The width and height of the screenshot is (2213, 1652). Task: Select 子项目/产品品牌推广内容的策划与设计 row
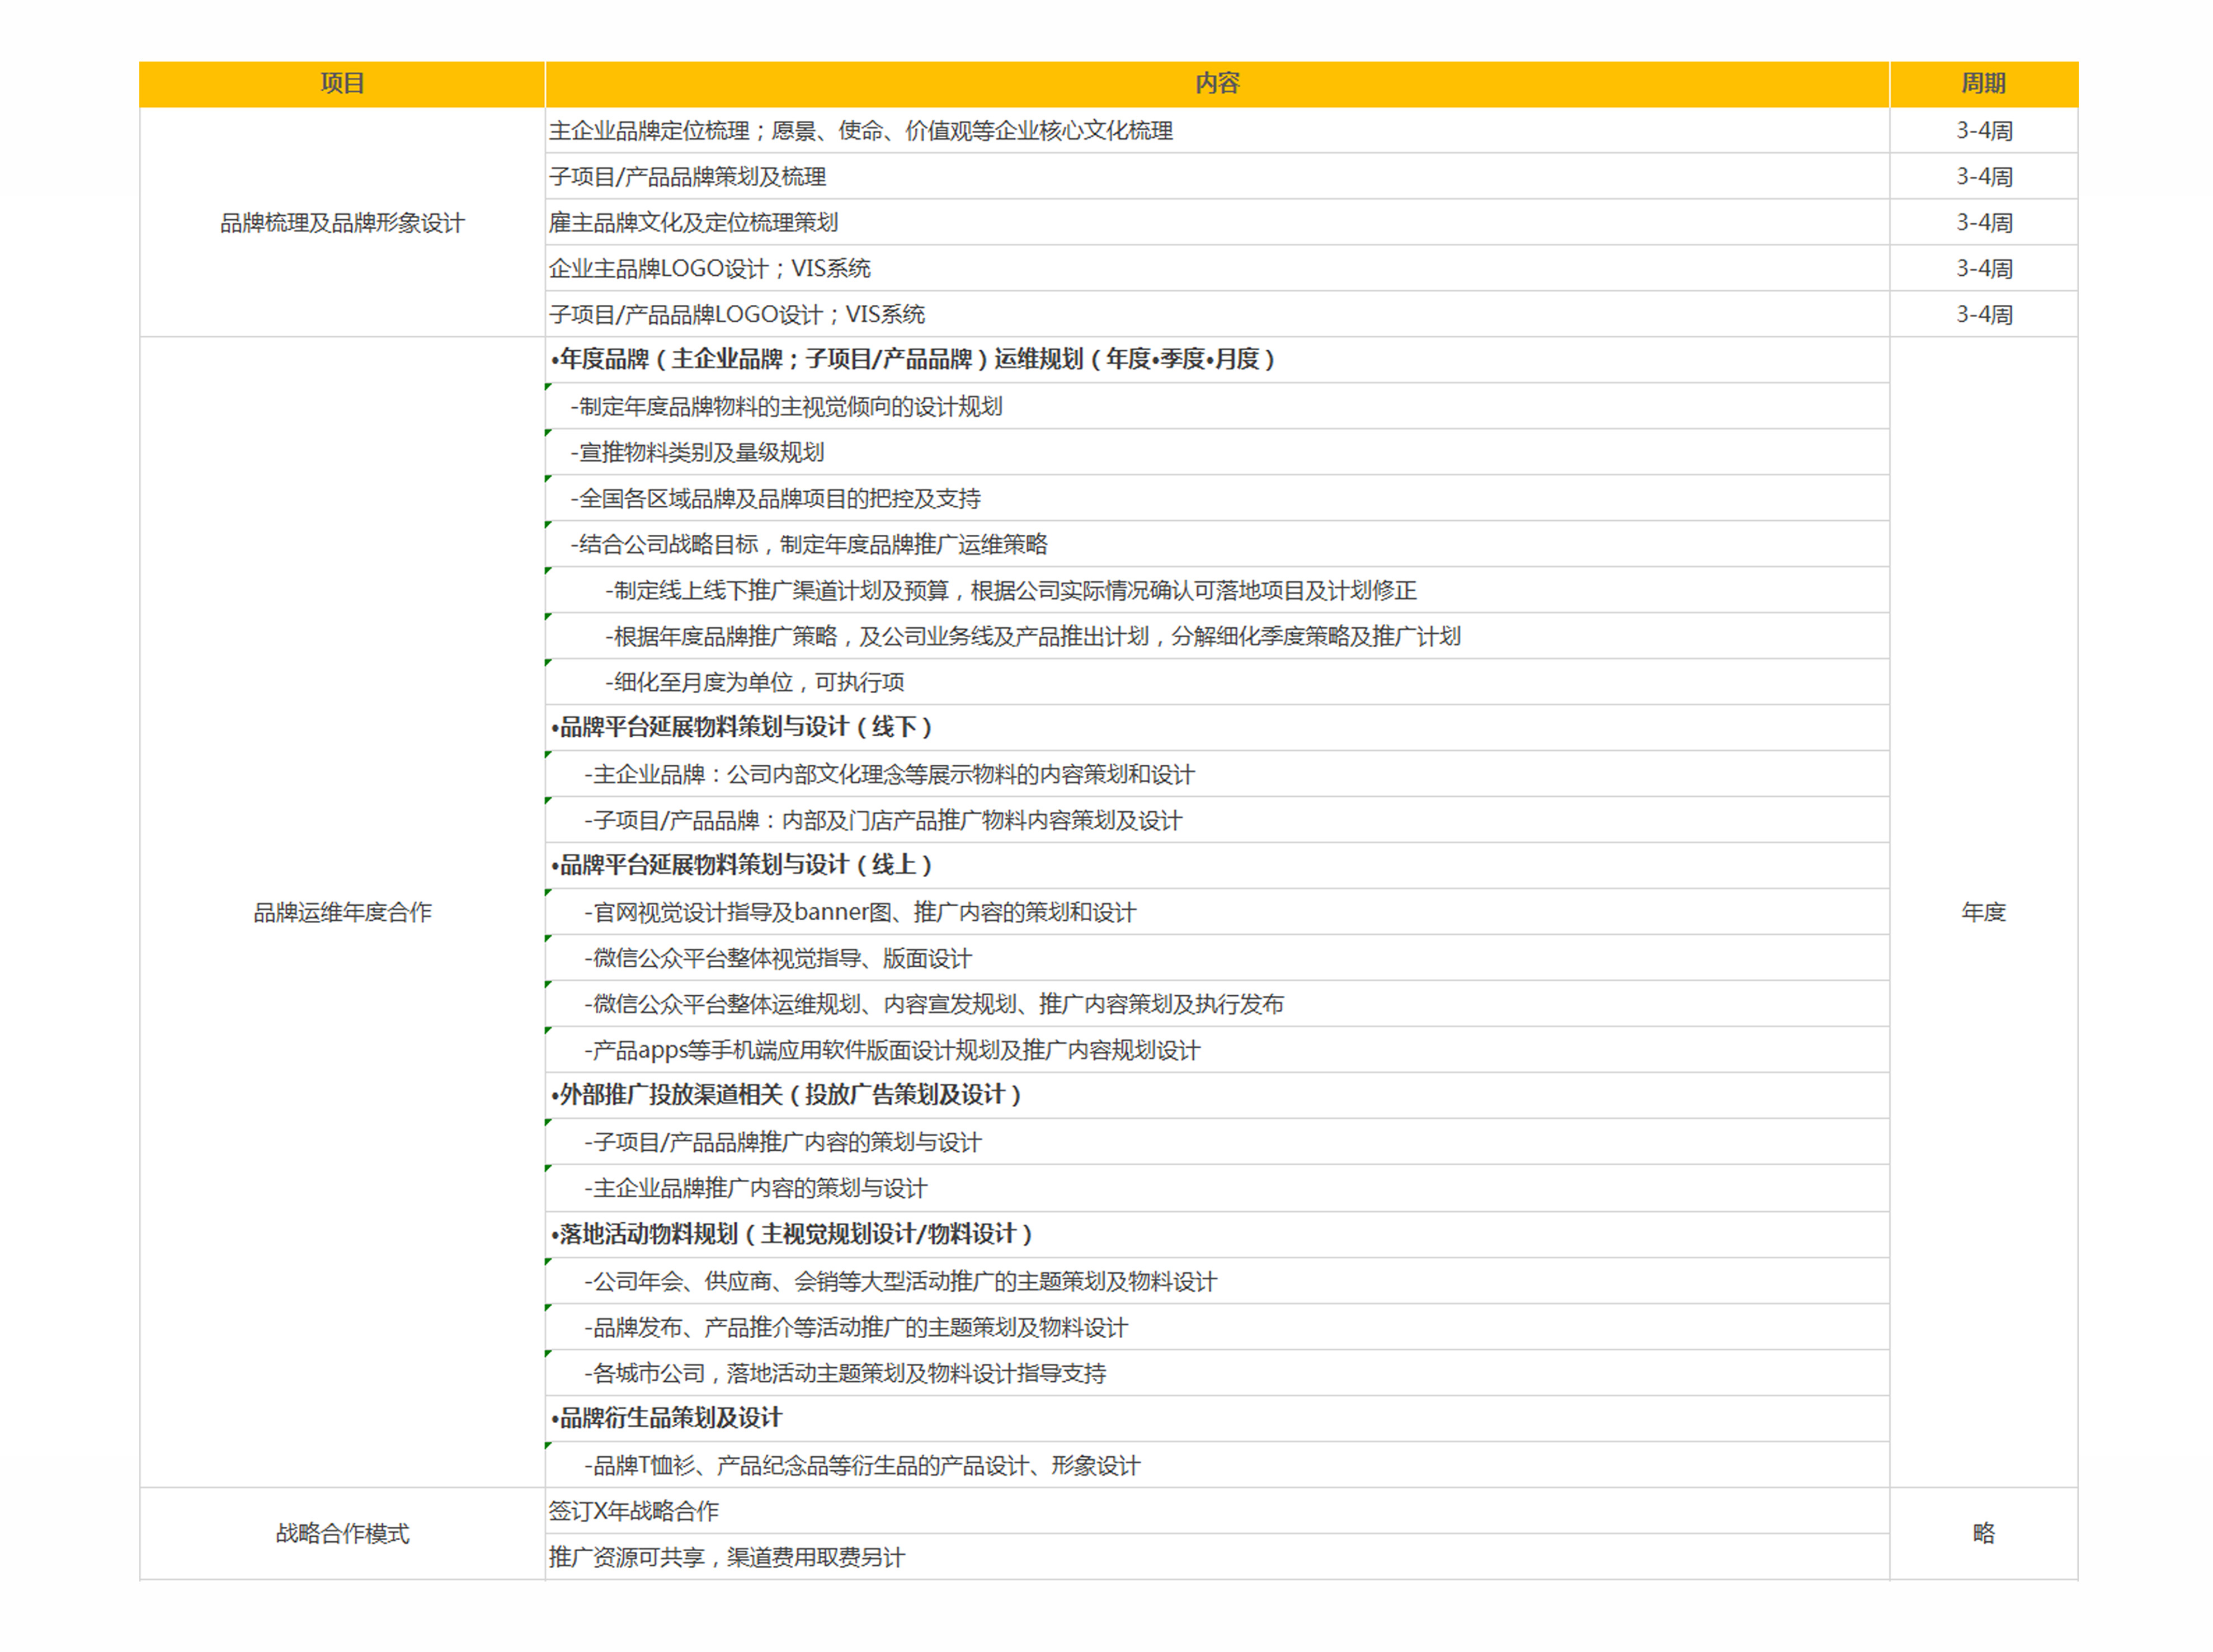(x=1217, y=1142)
